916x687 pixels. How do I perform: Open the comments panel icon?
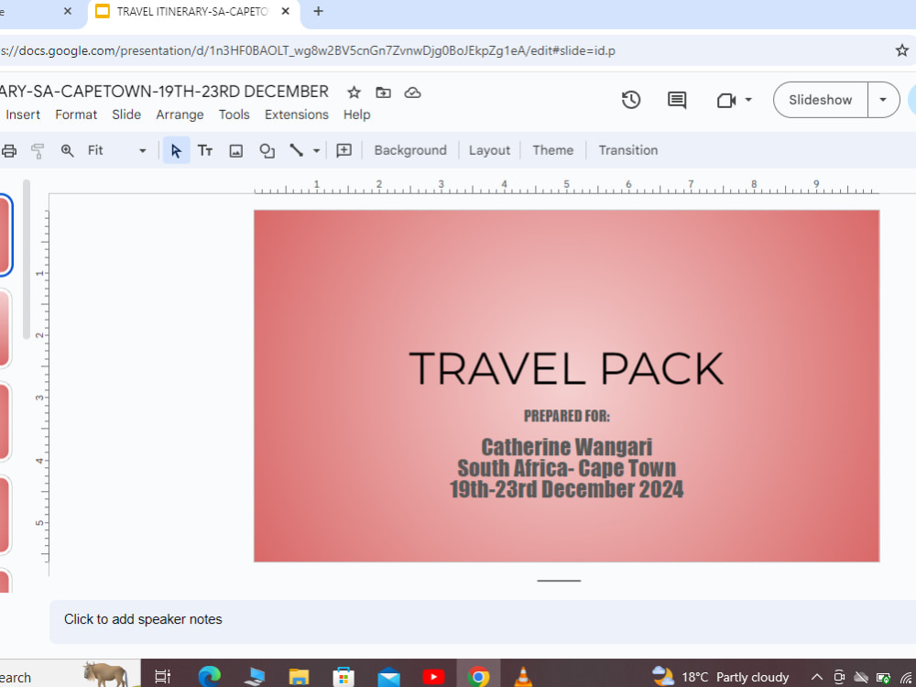click(x=677, y=100)
